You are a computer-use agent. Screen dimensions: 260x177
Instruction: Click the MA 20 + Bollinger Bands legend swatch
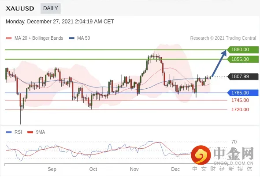click(x=9, y=38)
